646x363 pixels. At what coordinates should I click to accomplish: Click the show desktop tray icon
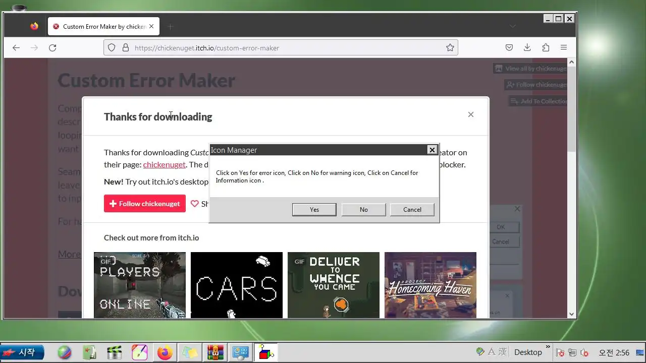(x=639, y=352)
